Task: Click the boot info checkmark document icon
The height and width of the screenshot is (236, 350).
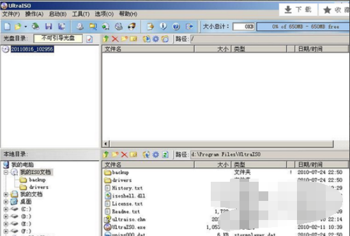Action: [89, 39]
